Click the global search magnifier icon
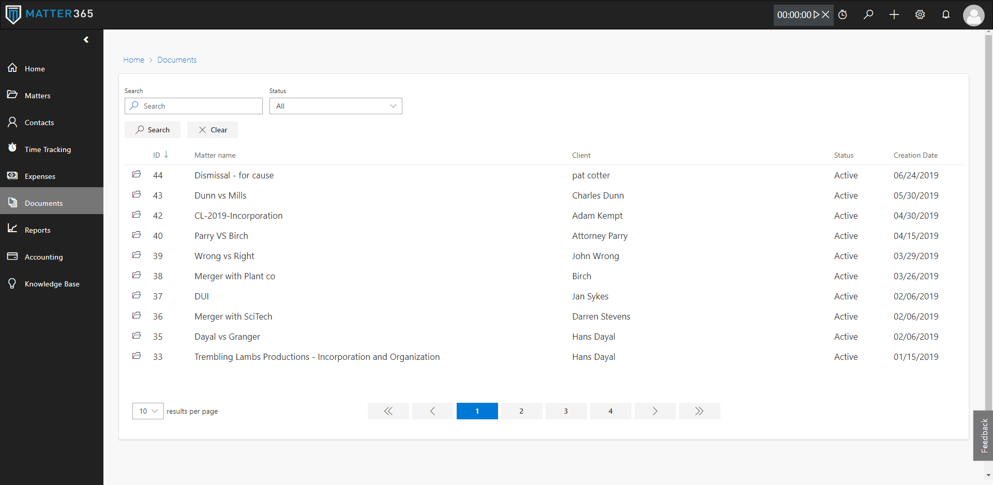The image size is (993, 485). [x=868, y=14]
